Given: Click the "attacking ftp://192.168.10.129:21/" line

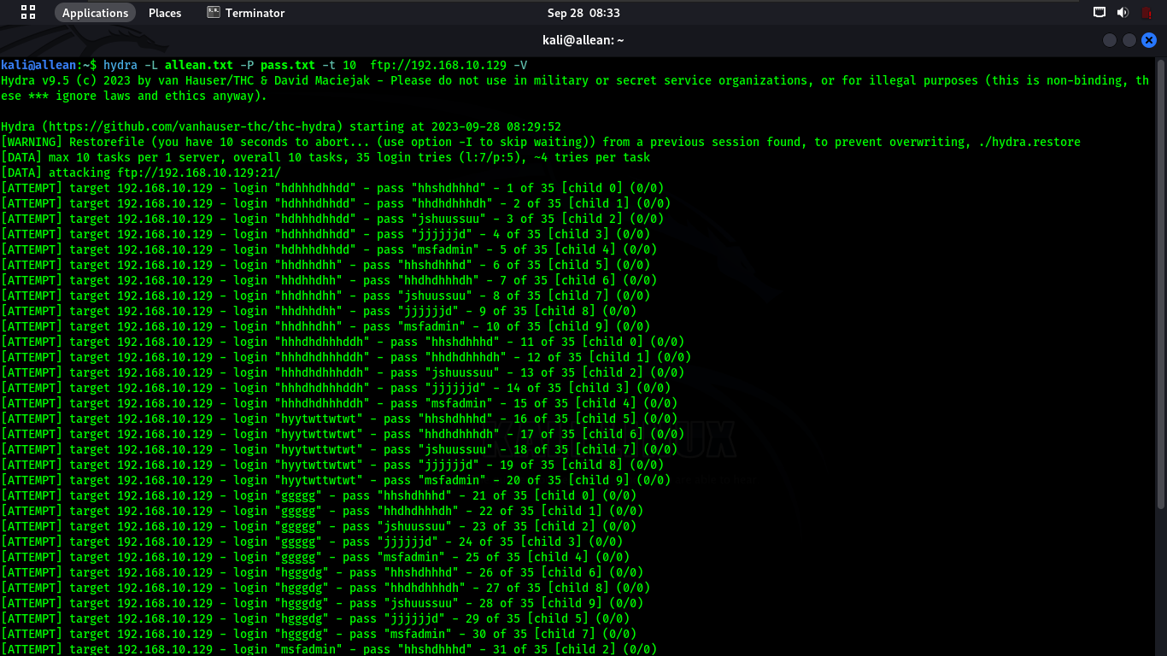Looking at the screenshot, I should (x=140, y=173).
